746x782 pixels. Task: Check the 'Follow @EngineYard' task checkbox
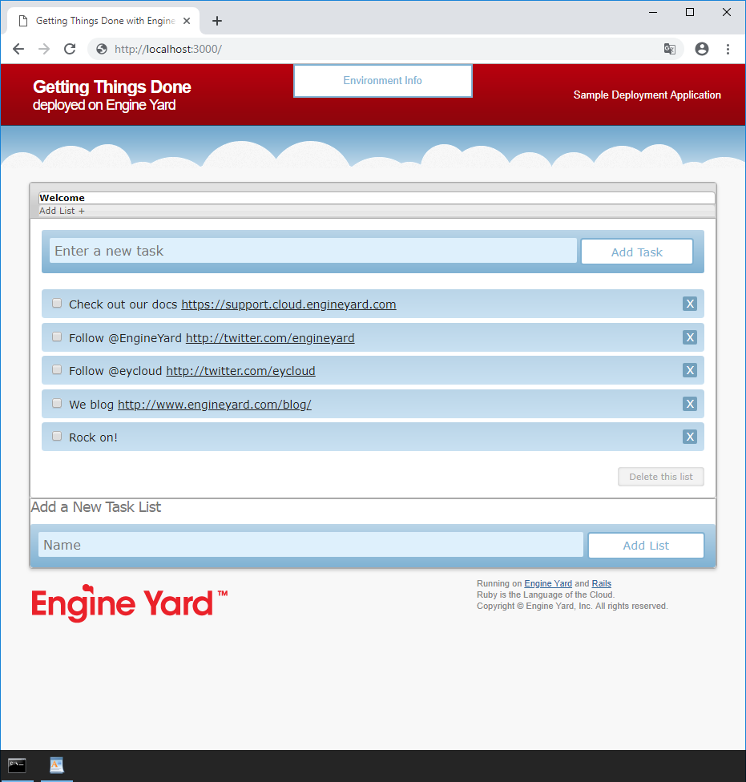57,337
